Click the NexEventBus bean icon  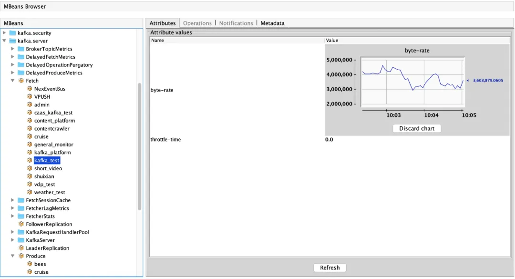point(29,89)
